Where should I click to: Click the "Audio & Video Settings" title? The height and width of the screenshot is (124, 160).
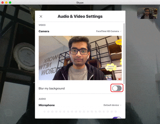pos(80,16)
